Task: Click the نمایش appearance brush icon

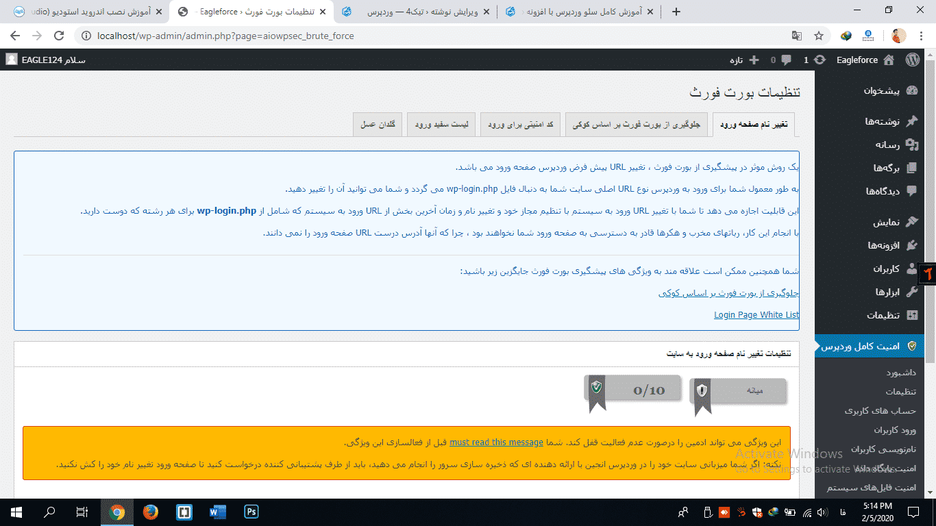Action: click(x=911, y=222)
